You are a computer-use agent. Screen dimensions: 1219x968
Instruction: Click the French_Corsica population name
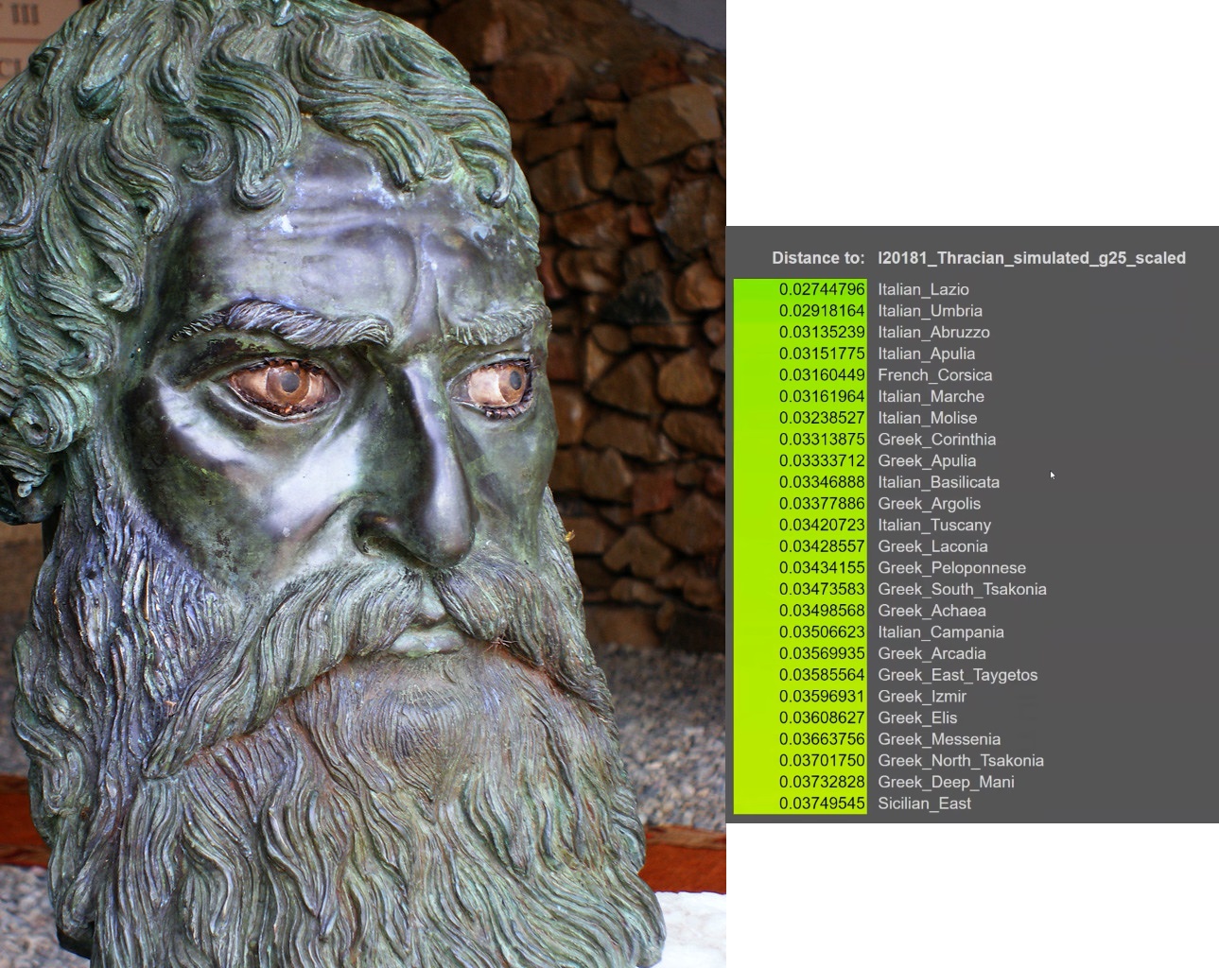tap(934, 375)
